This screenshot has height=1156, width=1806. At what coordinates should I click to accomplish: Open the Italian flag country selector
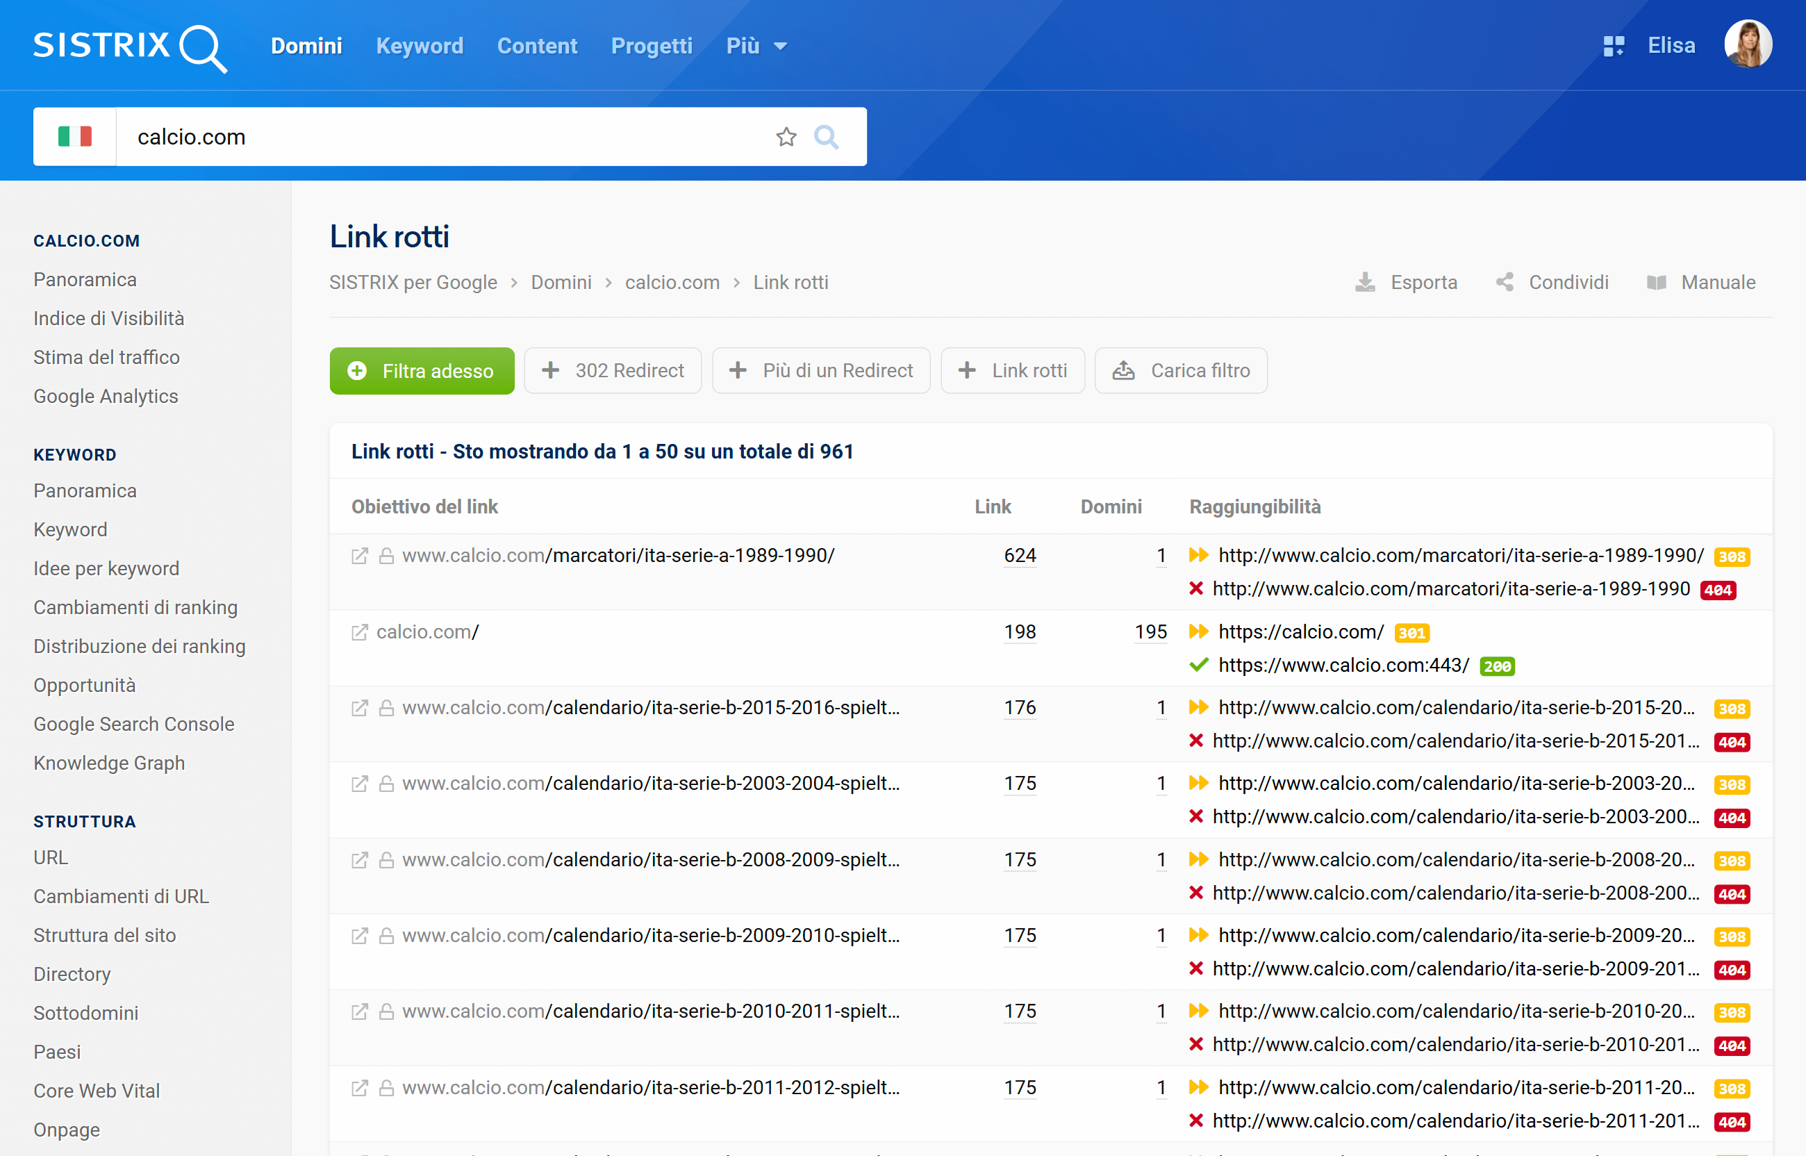click(x=74, y=137)
